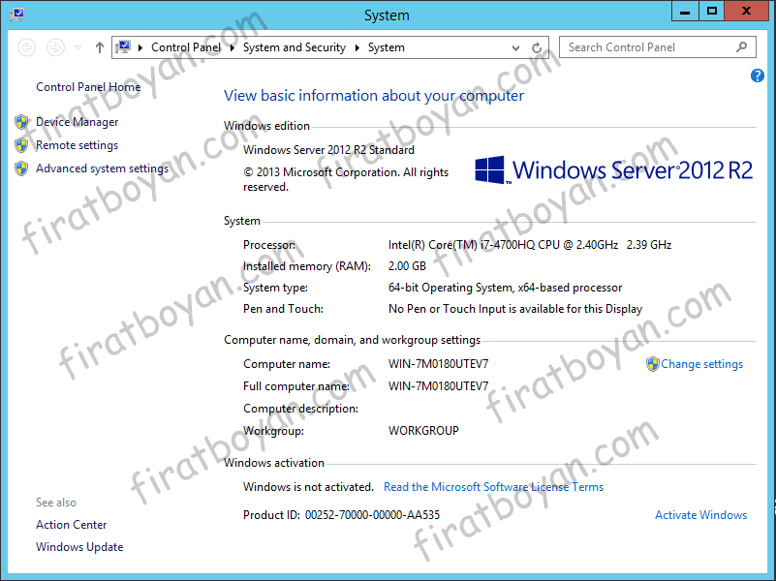Close the System window
The width and height of the screenshot is (776, 581).
click(746, 11)
